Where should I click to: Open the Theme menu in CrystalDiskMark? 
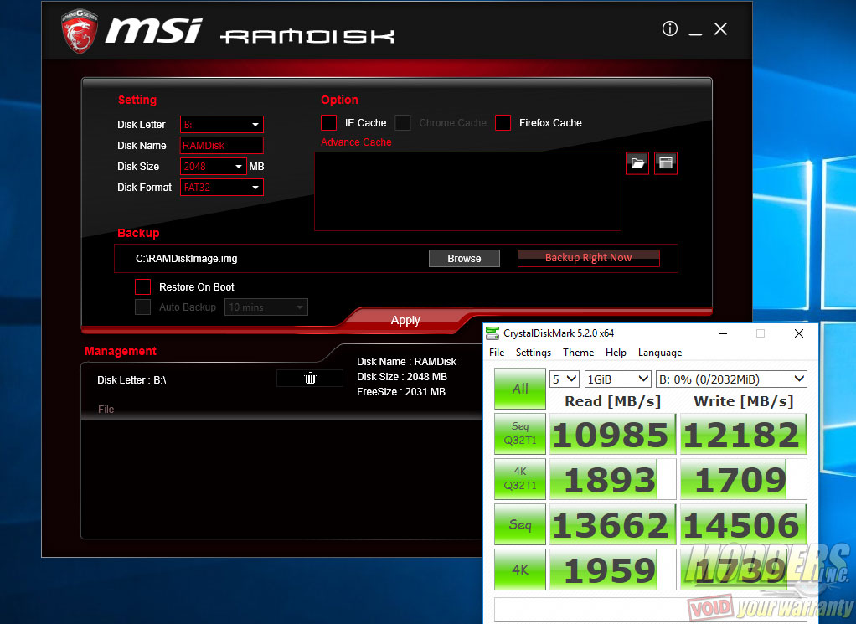578,352
